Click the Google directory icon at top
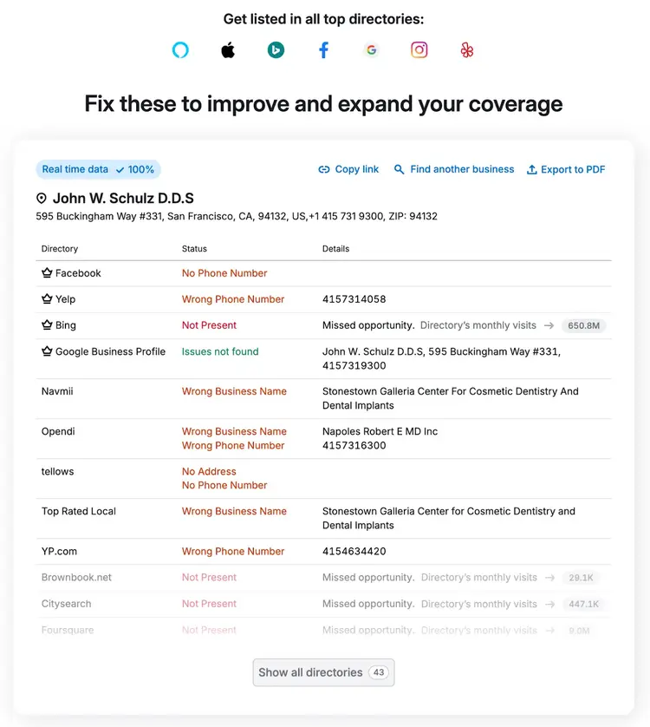 click(371, 50)
